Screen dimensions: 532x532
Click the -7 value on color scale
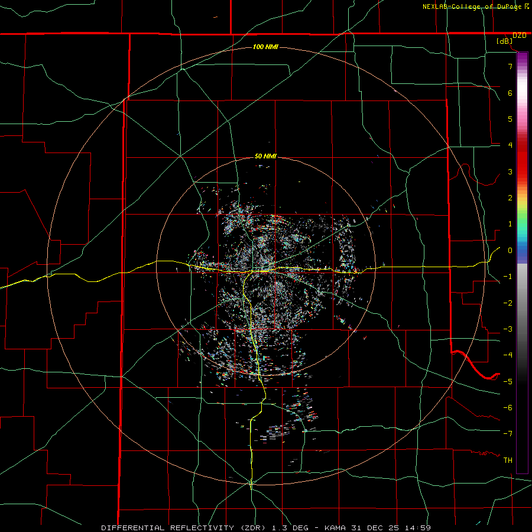508,434
